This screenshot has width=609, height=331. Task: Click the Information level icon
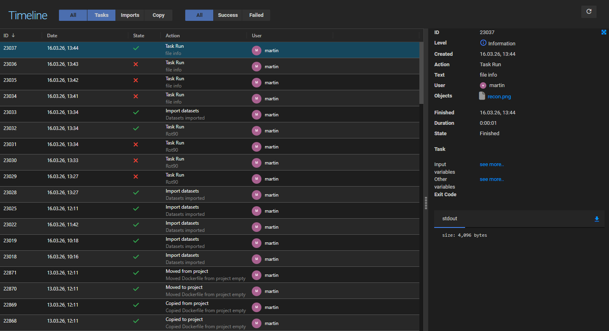click(x=483, y=43)
